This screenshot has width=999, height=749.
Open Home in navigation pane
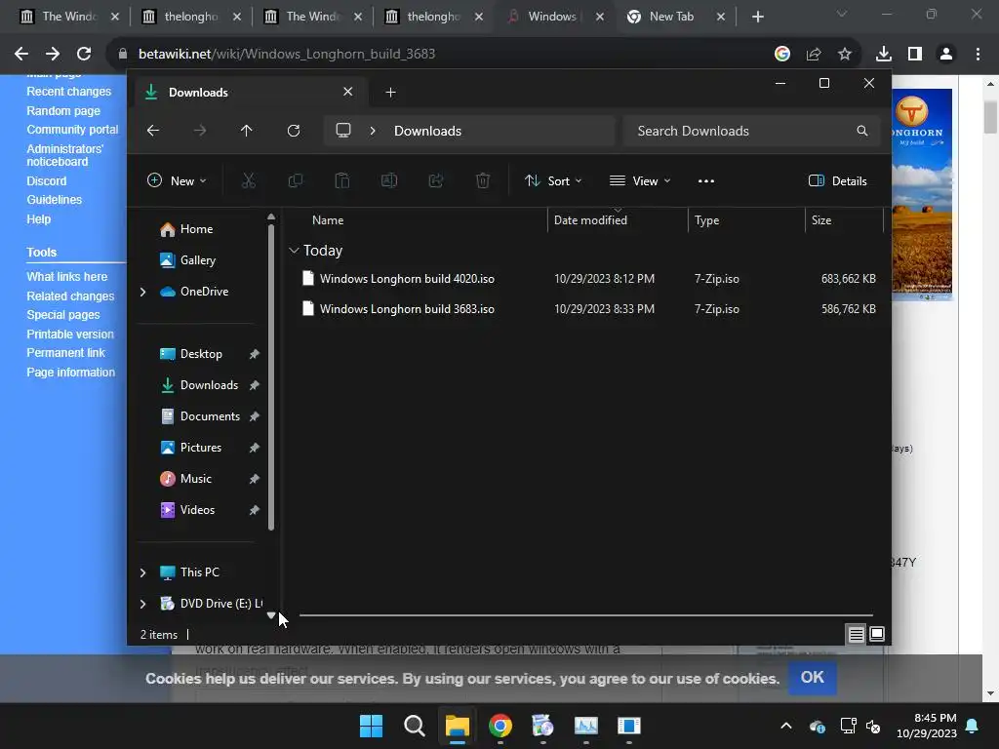[x=196, y=229]
